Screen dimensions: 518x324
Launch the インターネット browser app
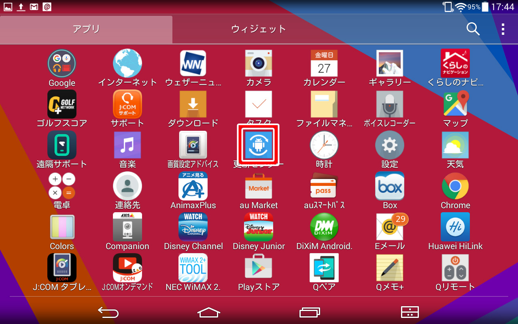coord(127,63)
